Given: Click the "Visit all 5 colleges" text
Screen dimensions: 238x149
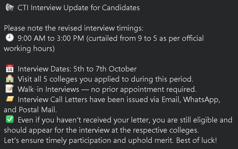Looking at the screenshot, I should coord(48,79).
